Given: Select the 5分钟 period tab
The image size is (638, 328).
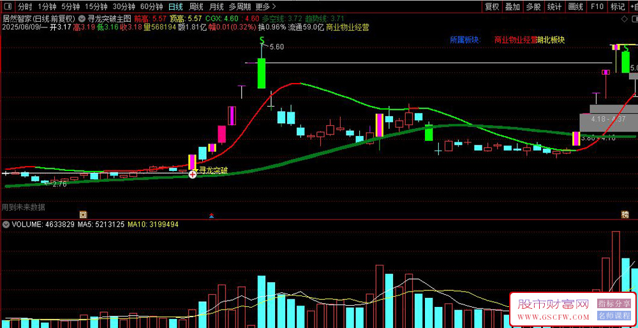Looking at the screenshot, I should 71,6.
